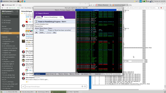Open Slack notifications bell icon
The height and width of the screenshot is (93, 166).
point(17,11)
